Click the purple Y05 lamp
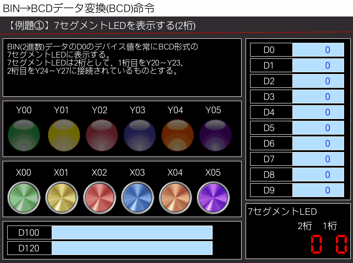This screenshot has width=353, height=263. pos(215,136)
